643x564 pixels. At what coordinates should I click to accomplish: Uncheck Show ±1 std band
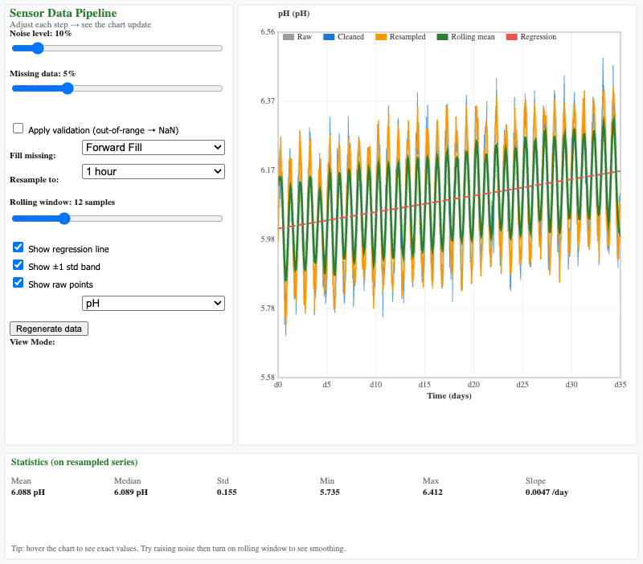18,265
